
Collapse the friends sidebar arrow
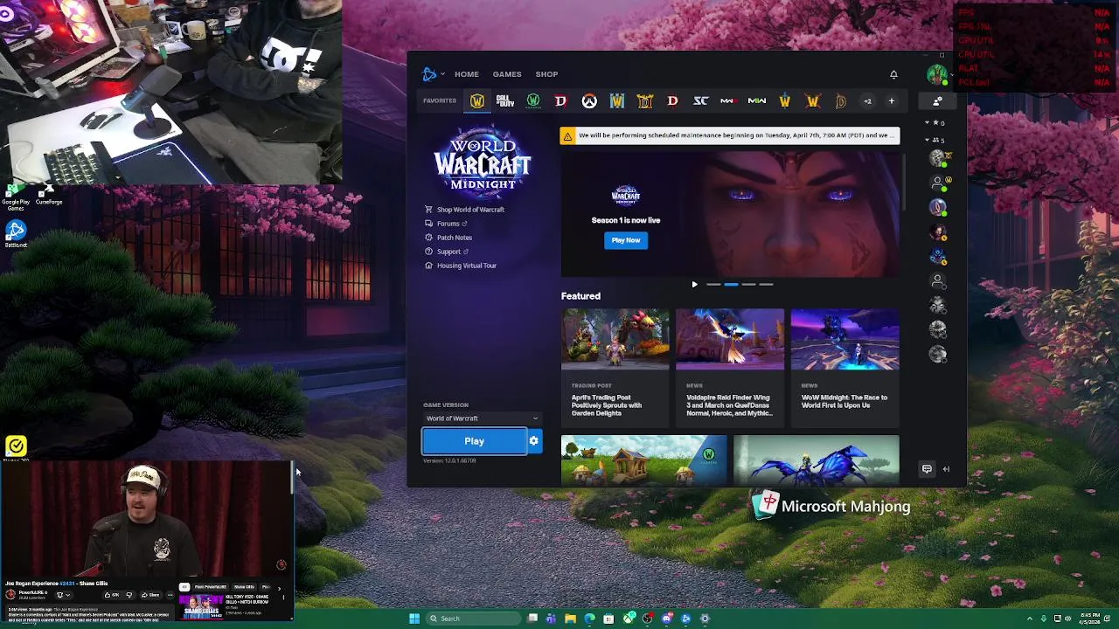pos(946,469)
